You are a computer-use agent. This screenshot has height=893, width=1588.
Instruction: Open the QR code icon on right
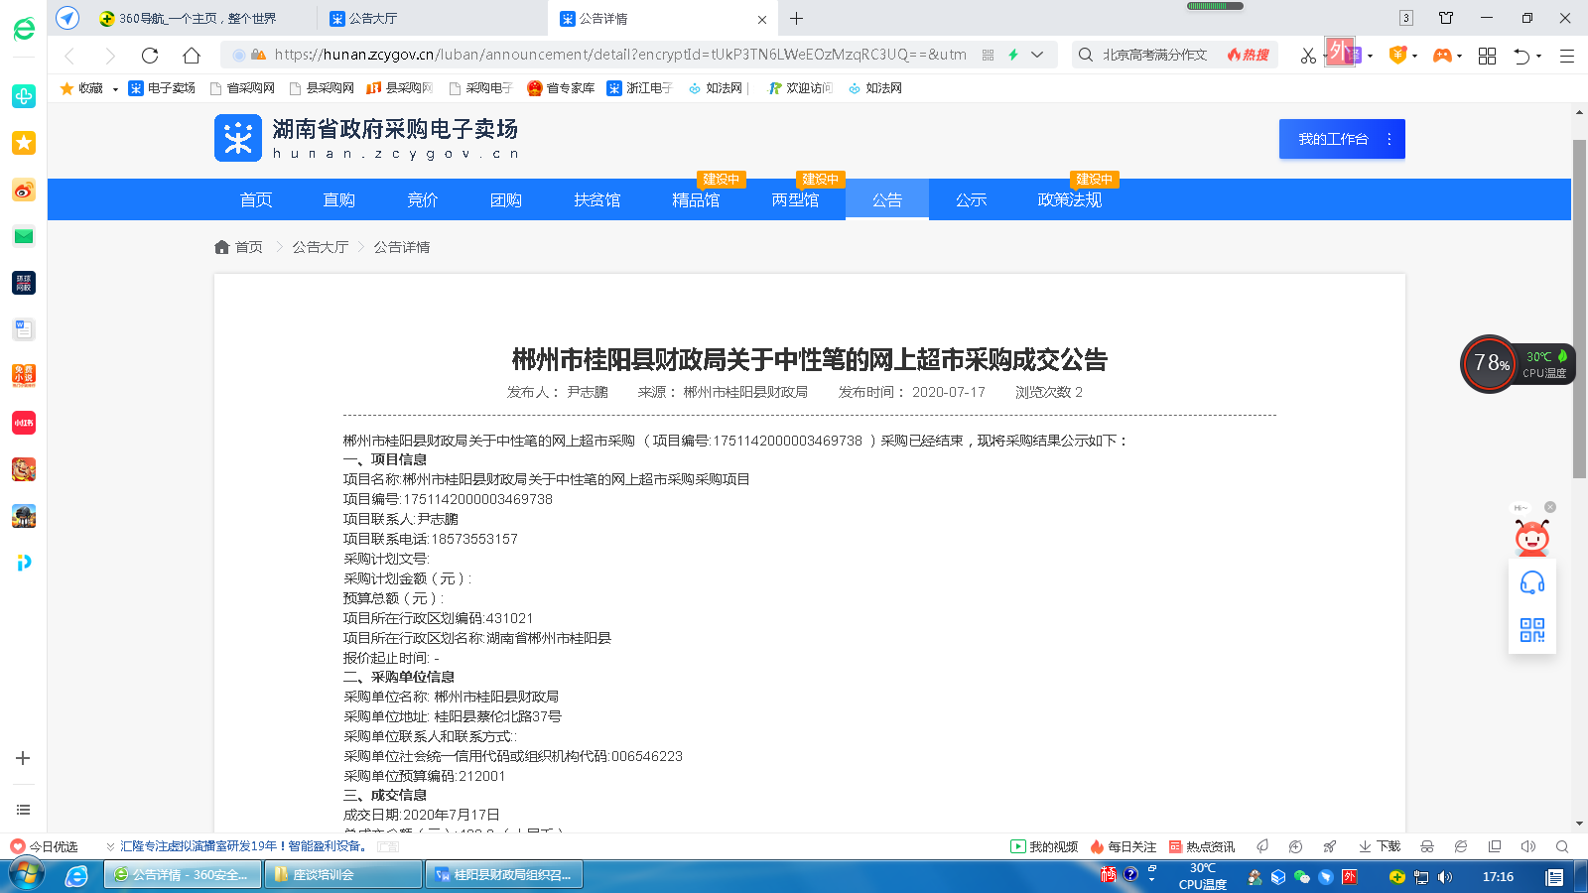[1531, 630]
